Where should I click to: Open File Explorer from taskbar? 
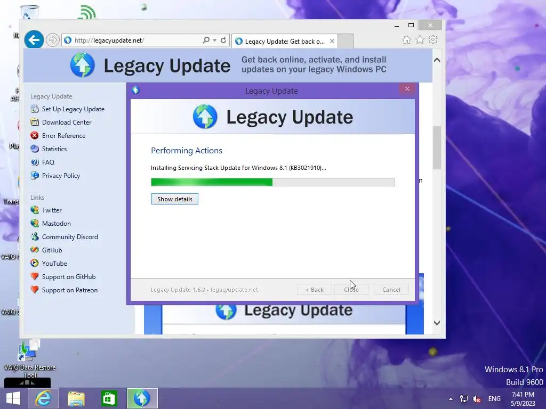point(76,398)
